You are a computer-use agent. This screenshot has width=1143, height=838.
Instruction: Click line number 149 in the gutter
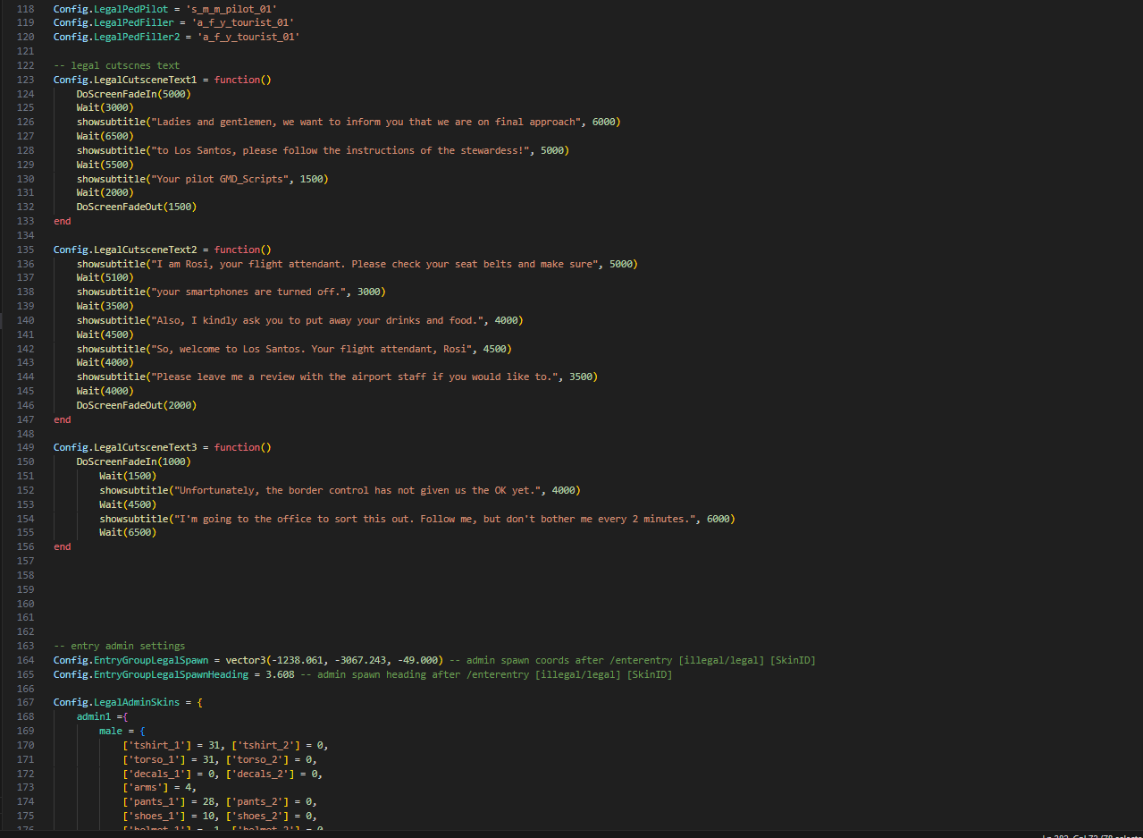point(25,446)
